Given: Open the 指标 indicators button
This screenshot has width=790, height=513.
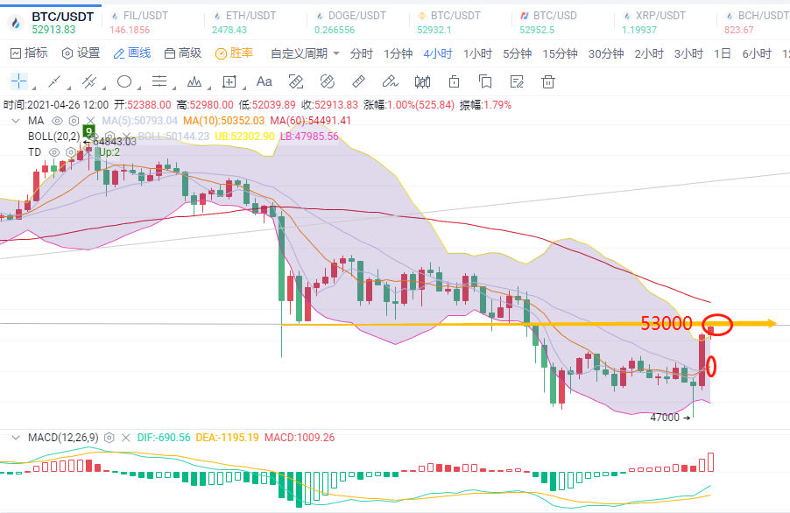Looking at the screenshot, I should tap(29, 53).
